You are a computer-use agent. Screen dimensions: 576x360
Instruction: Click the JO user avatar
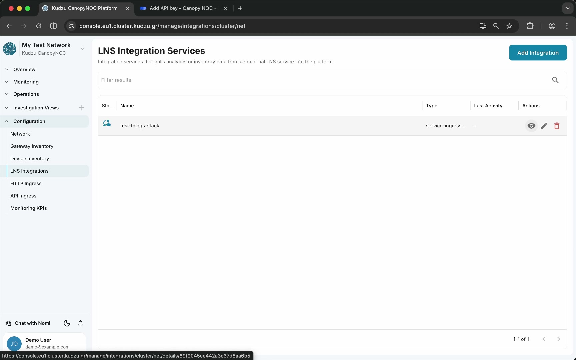[14, 344]
